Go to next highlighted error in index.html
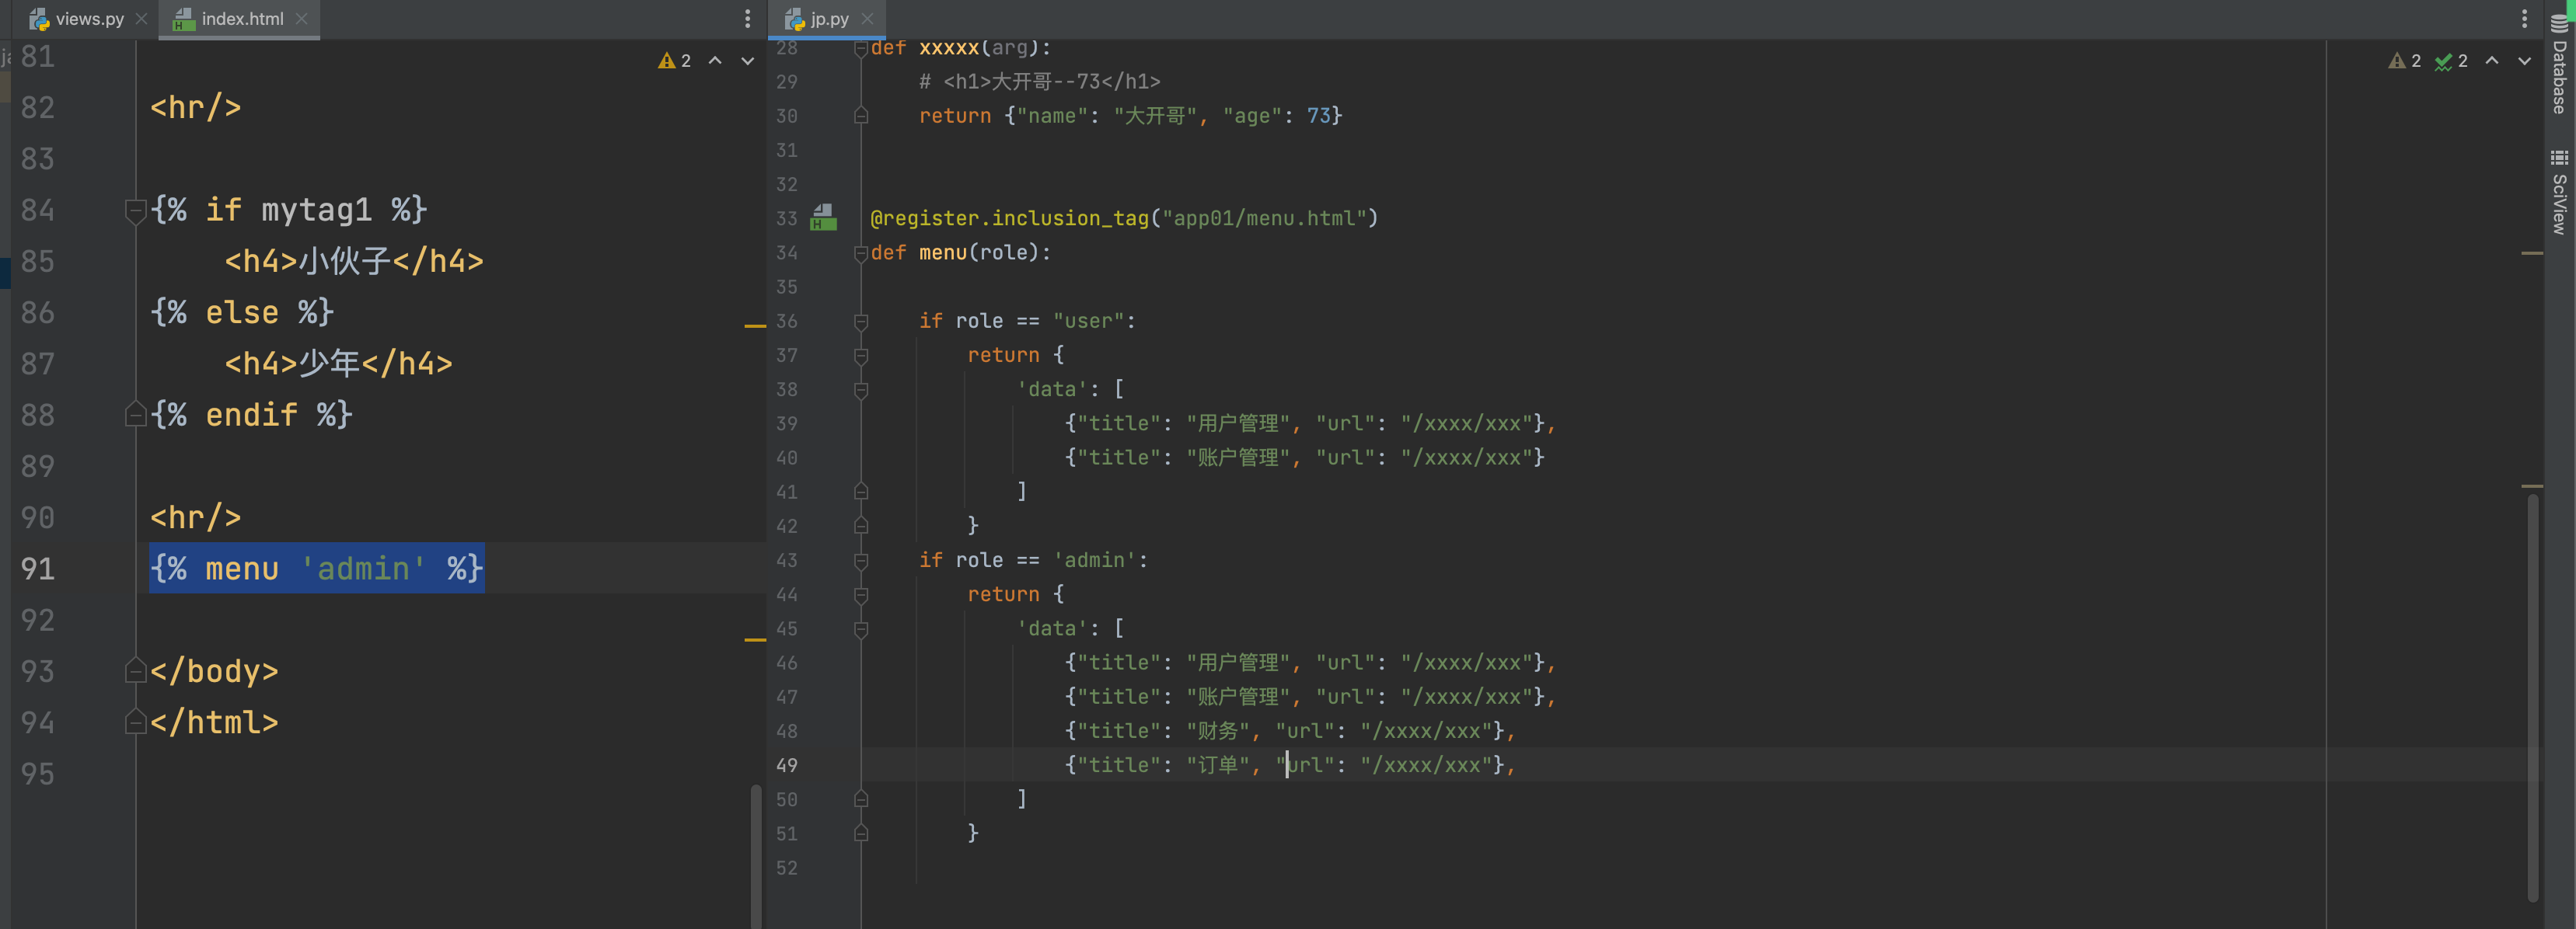Screen dimensions: 2576x929 click(x=747, y=61)
